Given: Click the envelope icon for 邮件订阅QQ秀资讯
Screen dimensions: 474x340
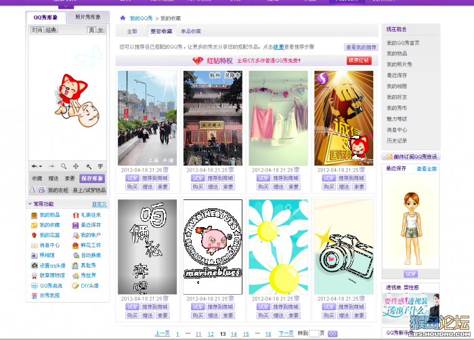Looking at the screenshot, I should coord(389,157).
